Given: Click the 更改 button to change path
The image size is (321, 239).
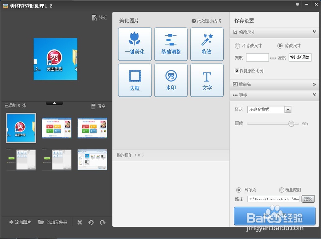Looking at the screenshot, I should (308, 199).
